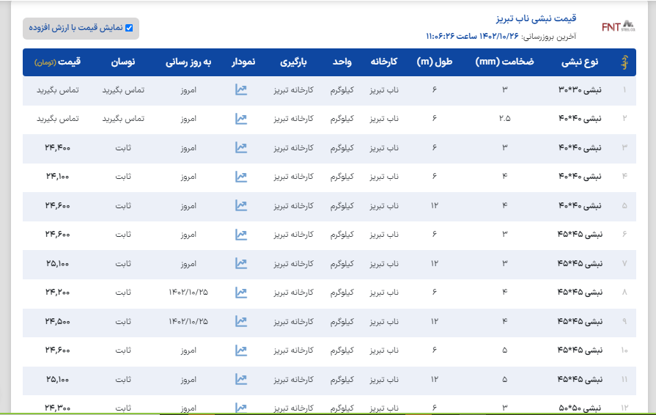
Task: Toggle the نمایش قیمت با ارزش افزوده checkbox
Action: [x=129, y=28]
